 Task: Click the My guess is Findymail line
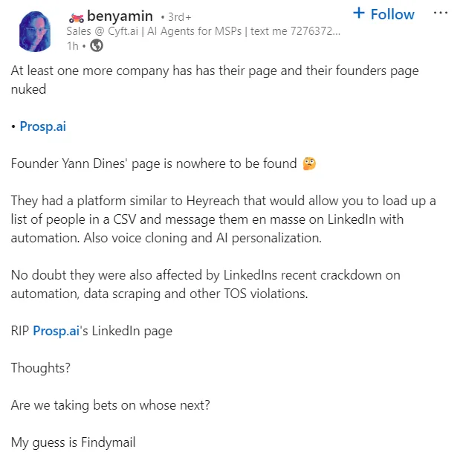(x=73, y=442)
